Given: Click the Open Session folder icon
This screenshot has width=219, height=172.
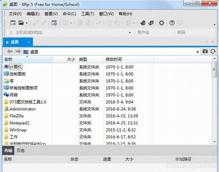Looking at the screenshot, I should point(21,23).
